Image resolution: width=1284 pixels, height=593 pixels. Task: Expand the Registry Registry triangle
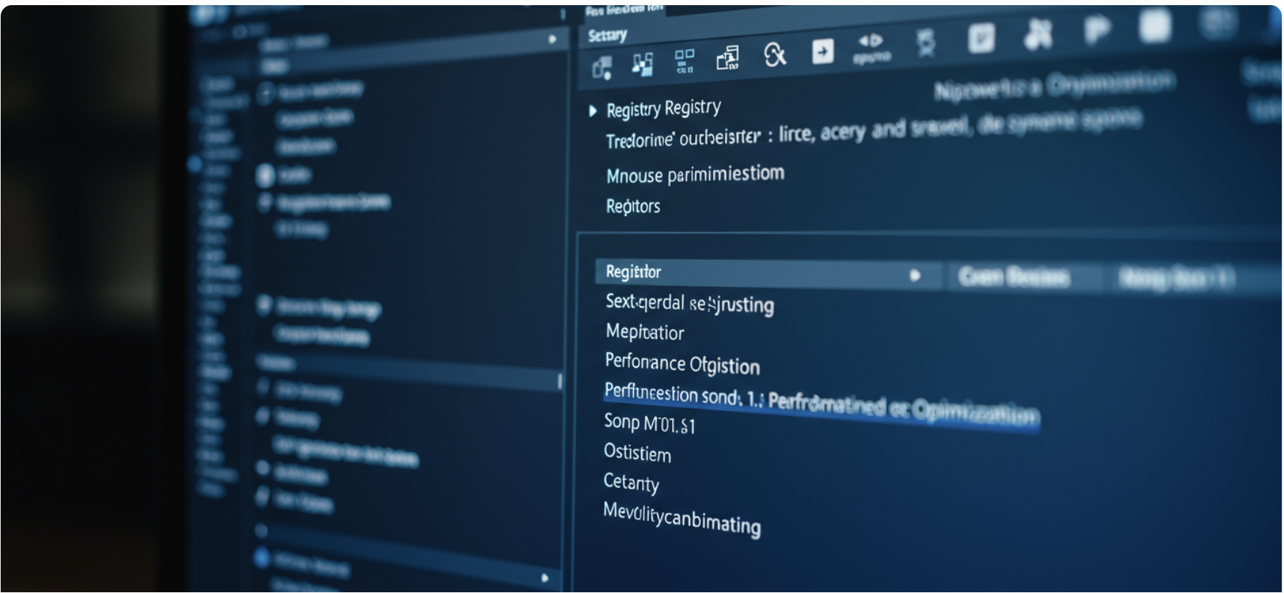click(x=593, y=111)
